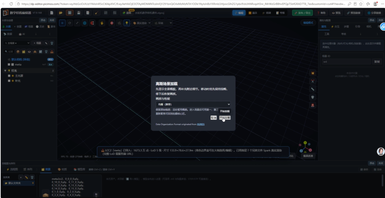Screen dimensions: 385x198
Task: Click the pencil rename scene icon
Action: coord(46,43)
